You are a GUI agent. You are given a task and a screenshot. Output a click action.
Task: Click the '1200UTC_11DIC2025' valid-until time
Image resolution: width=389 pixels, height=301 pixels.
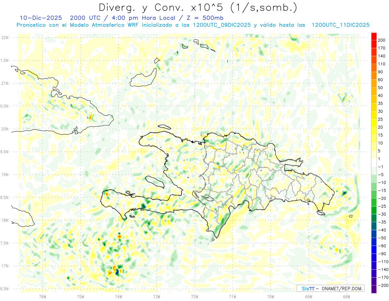pyautogui.click(x=340, y=25)
